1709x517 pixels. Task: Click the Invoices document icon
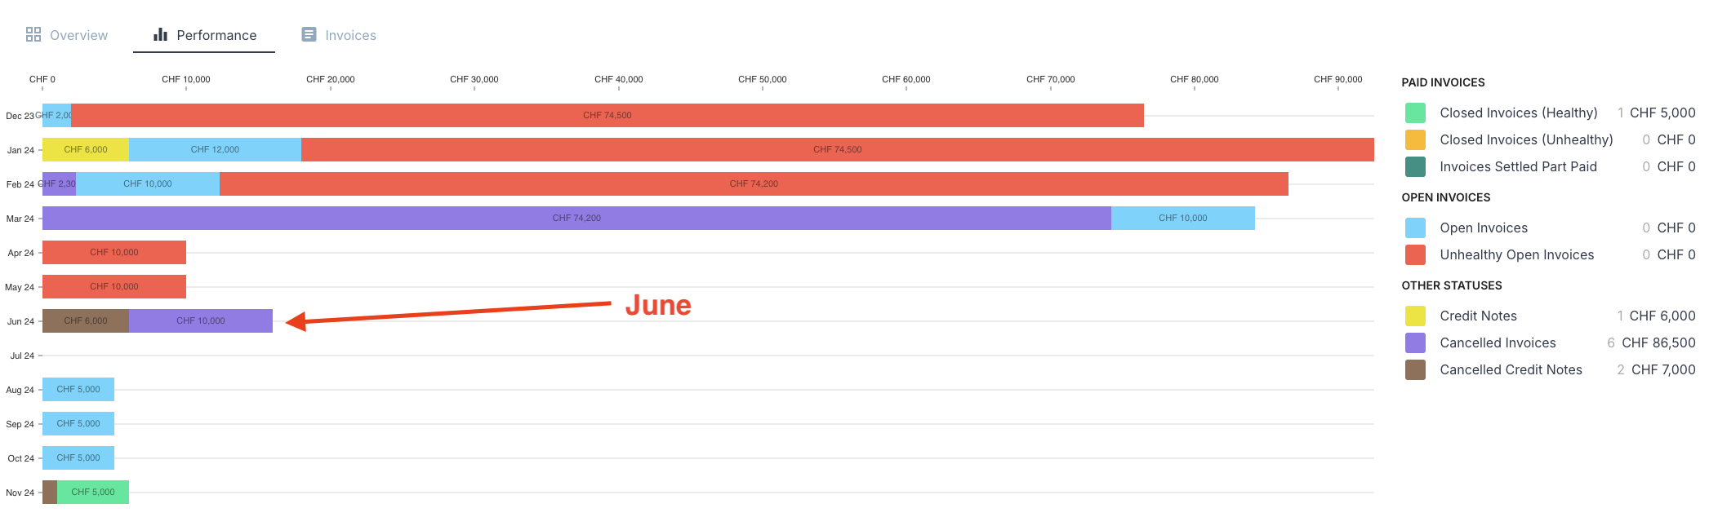point(309,34)
